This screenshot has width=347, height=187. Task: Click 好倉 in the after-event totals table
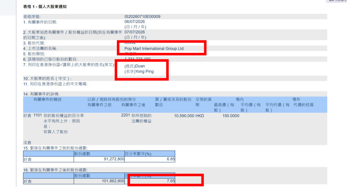click(27, 181)
